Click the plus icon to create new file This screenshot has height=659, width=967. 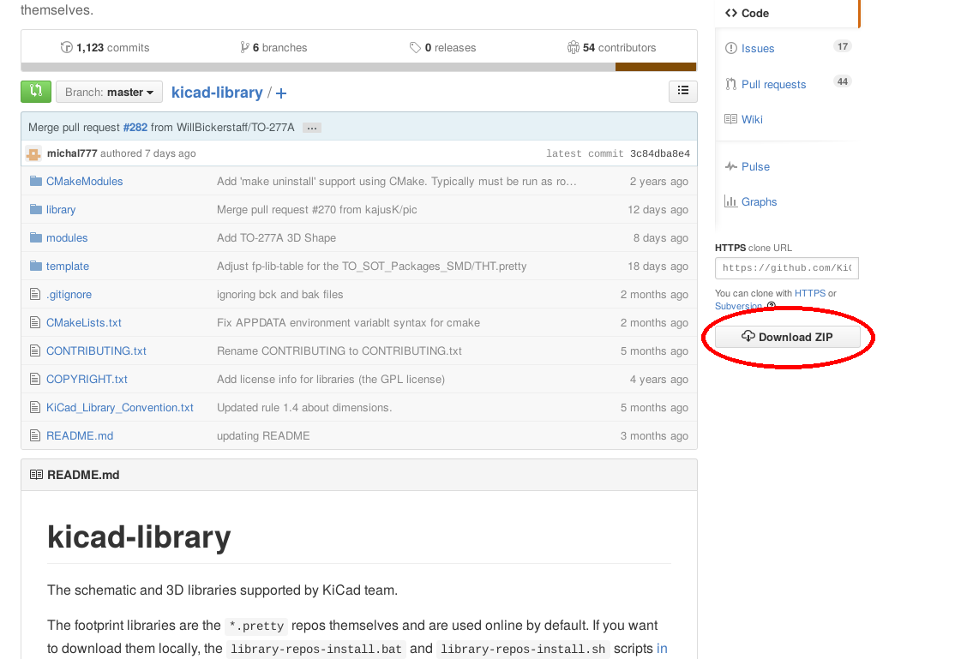281,93
